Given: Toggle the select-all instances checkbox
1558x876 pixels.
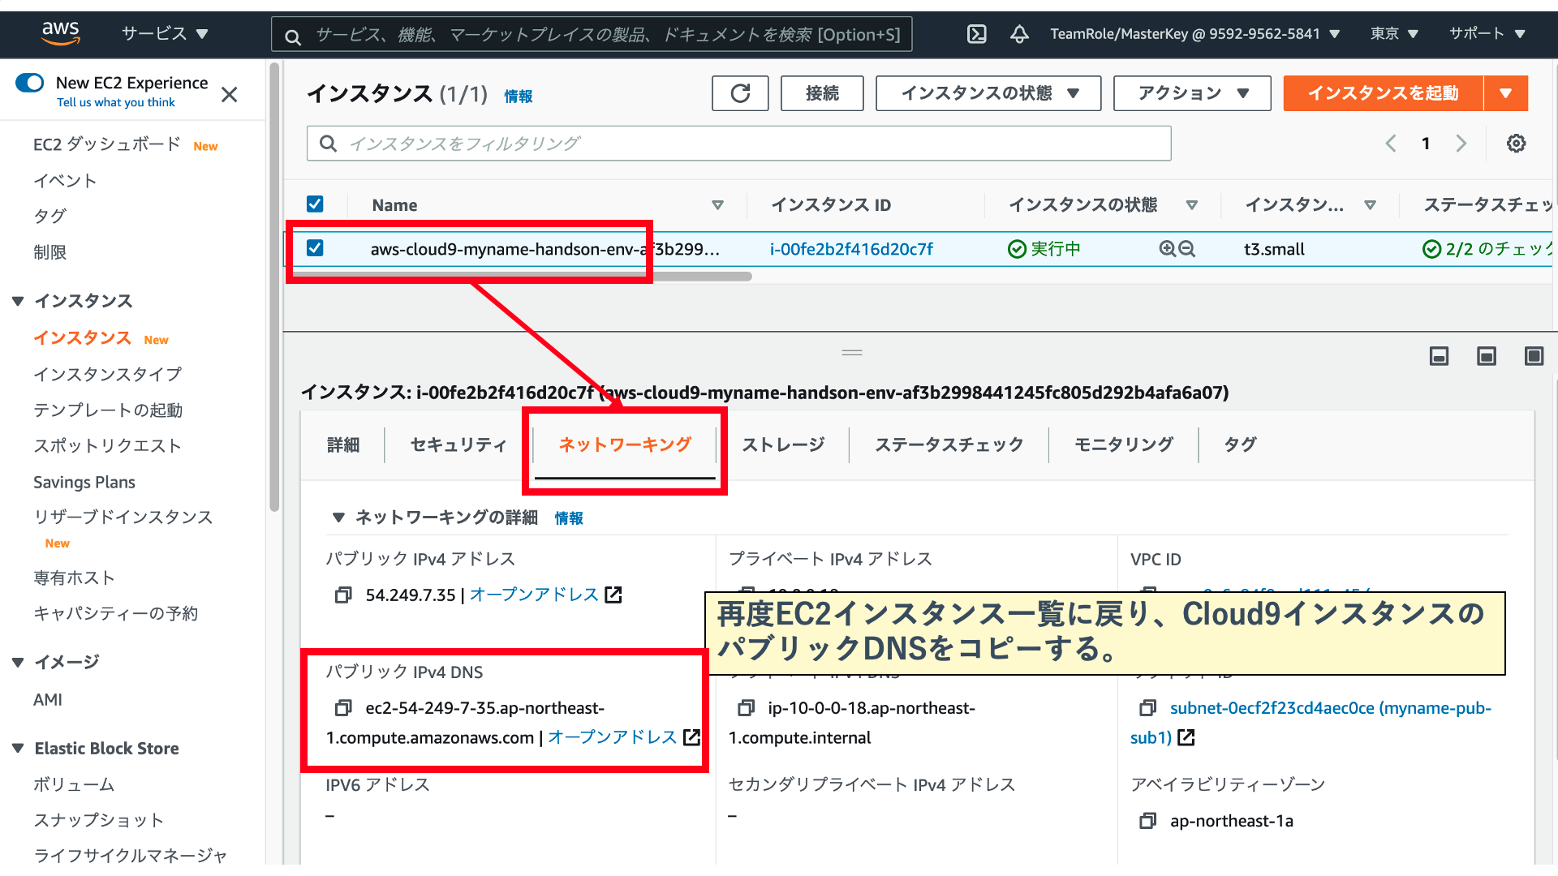Looking at the screenshot, I should coord(315,204).
